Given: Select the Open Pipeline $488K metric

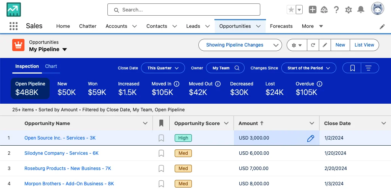Looking at the screenshot, I should (30, 88).
